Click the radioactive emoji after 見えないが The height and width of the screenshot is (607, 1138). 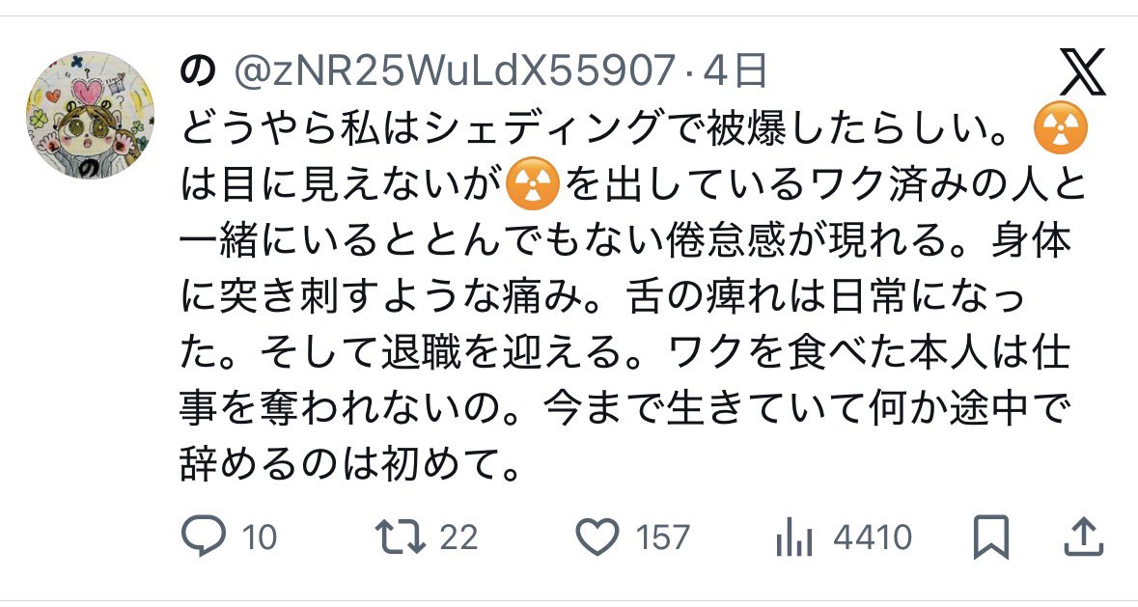pos(532,184)
